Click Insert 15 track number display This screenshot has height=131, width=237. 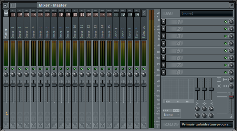click(x=109, y=15)
